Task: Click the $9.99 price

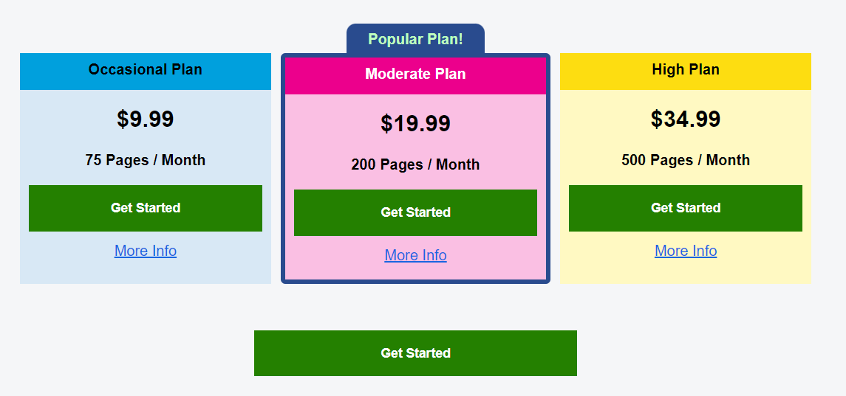Action: (x=146, y=119)
